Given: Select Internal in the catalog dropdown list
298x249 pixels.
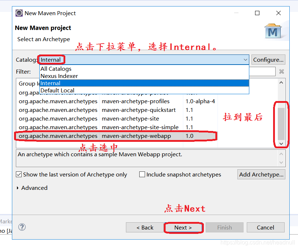Looking at the screenshot, I should click(144, 83).
